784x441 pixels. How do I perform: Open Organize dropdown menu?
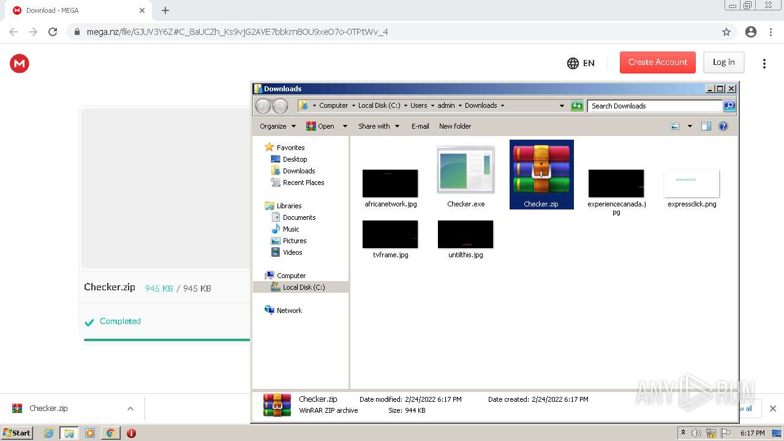(277, 126)
